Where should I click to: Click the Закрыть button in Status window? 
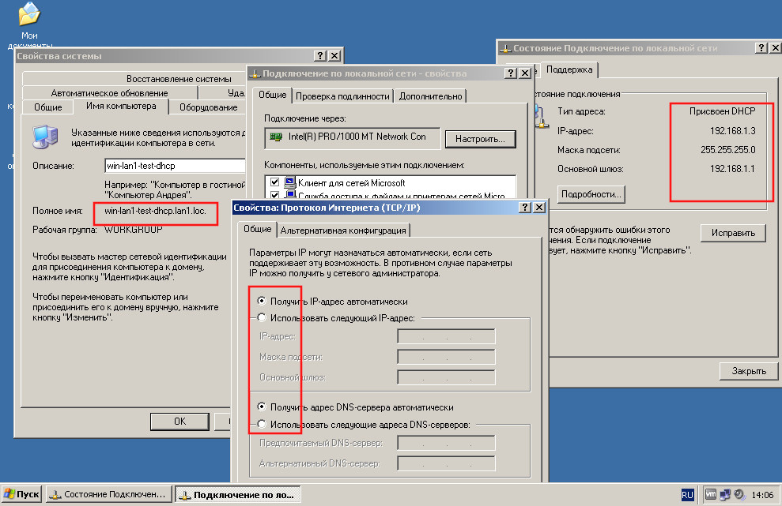coord(749,371)
